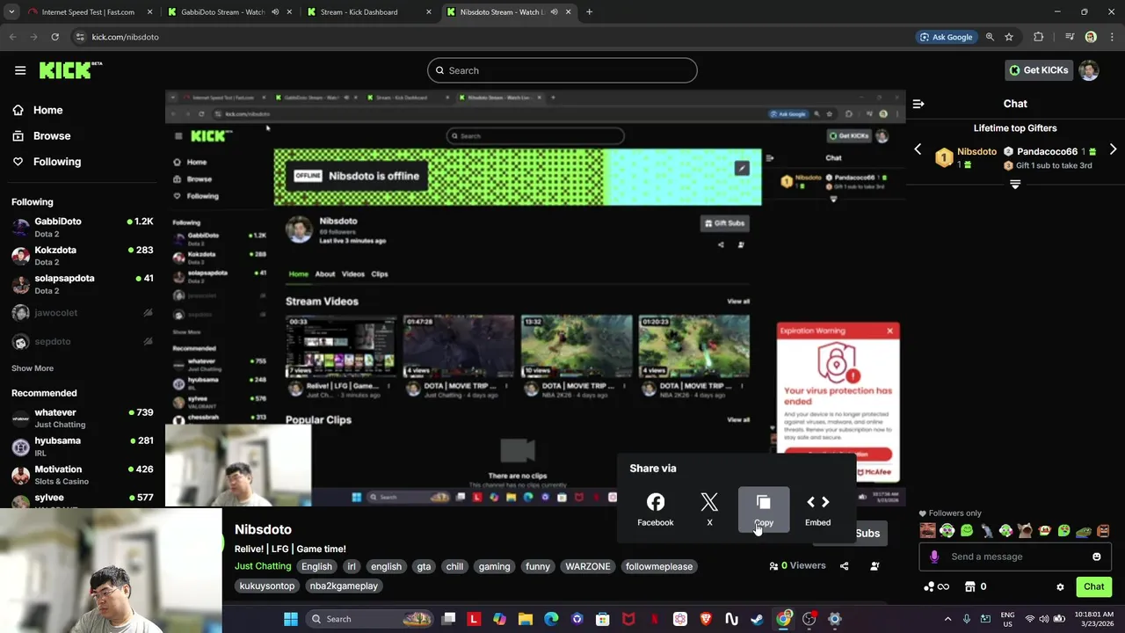The image size is (1125, 633).
Task: Open solapsapdota's channel in the sidebar
Action: click(82, 284)
